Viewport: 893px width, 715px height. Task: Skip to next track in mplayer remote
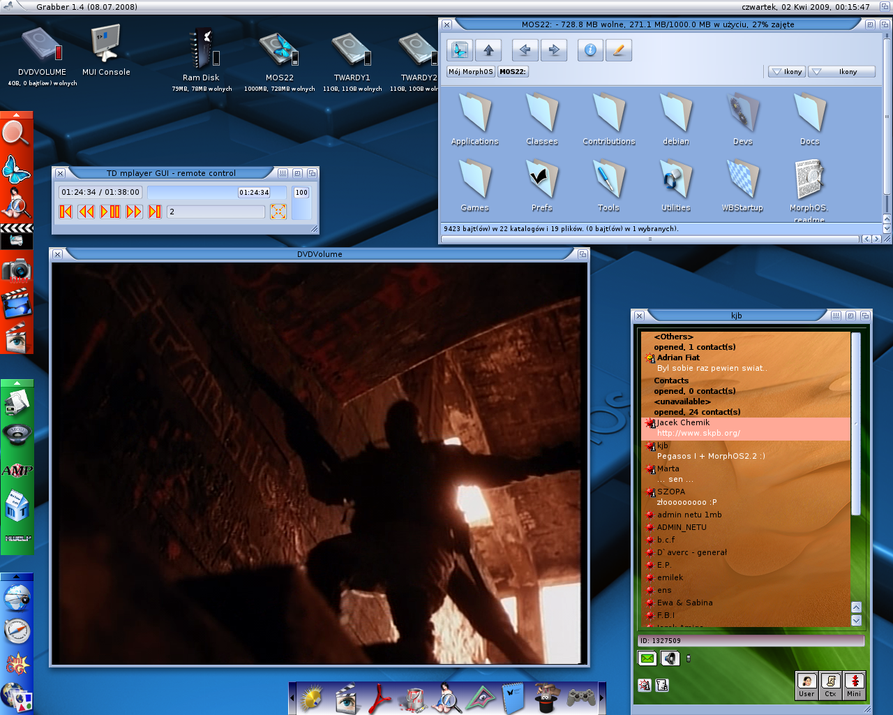pyautogui.click(x=155, y=212)
